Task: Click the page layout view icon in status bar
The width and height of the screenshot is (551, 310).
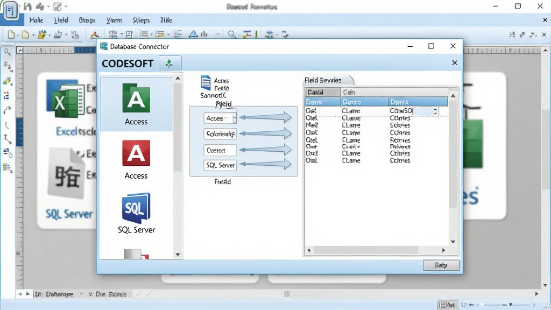Action: (x=442, y=305)
